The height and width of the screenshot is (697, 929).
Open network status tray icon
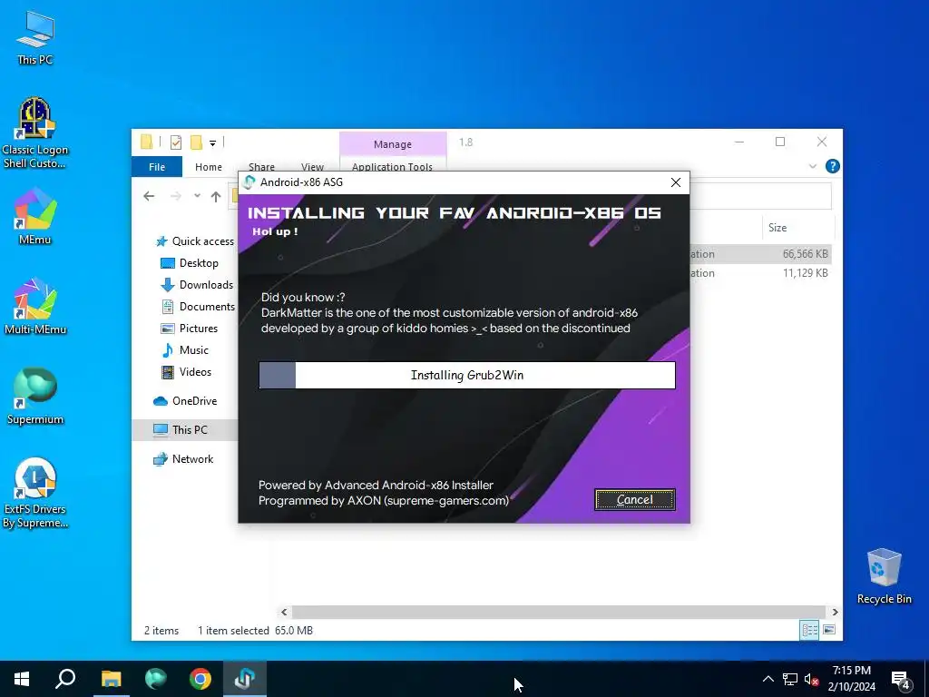point(790,679)
